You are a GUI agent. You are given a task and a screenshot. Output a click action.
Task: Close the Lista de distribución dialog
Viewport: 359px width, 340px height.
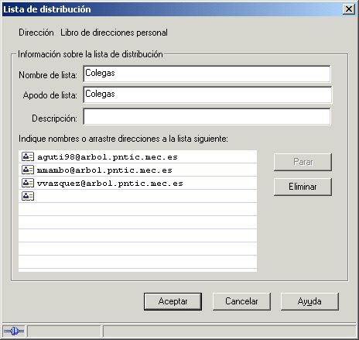tap(349, 9)
